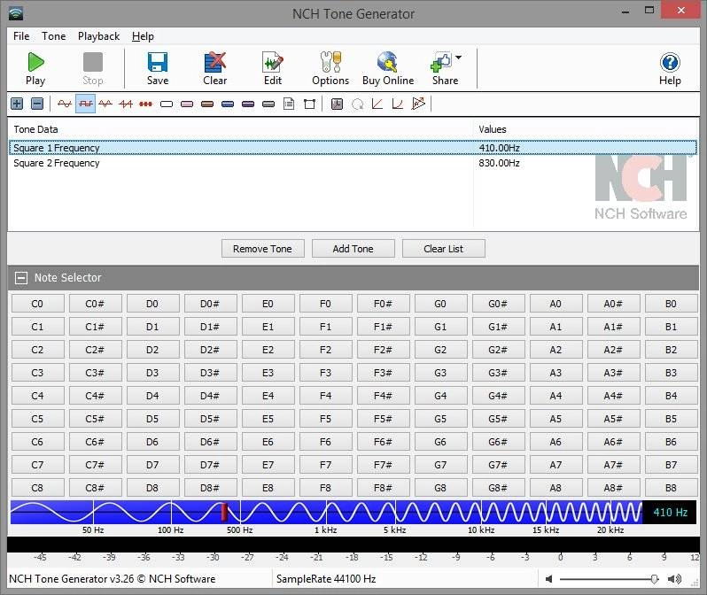Collapse the Note Selector panel
This screenshot has width=707, height=595.
20,278
